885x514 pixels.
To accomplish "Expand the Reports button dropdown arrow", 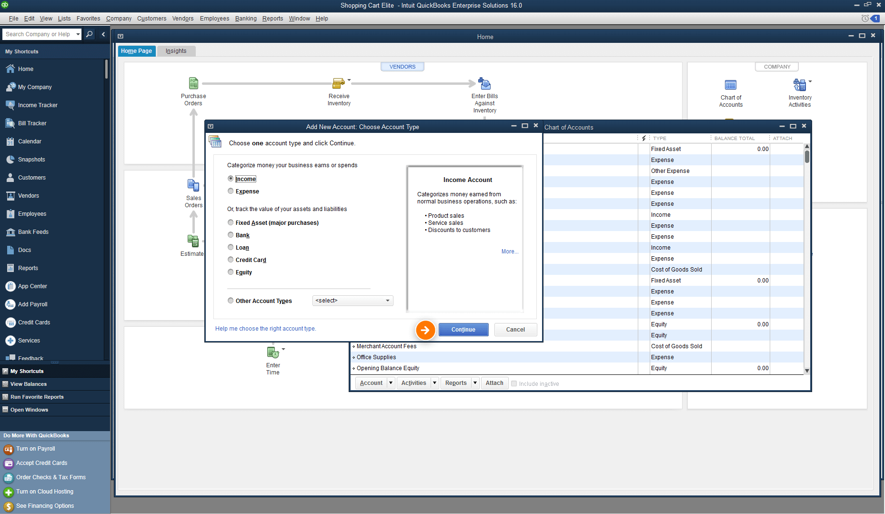I will click(475, 383).
